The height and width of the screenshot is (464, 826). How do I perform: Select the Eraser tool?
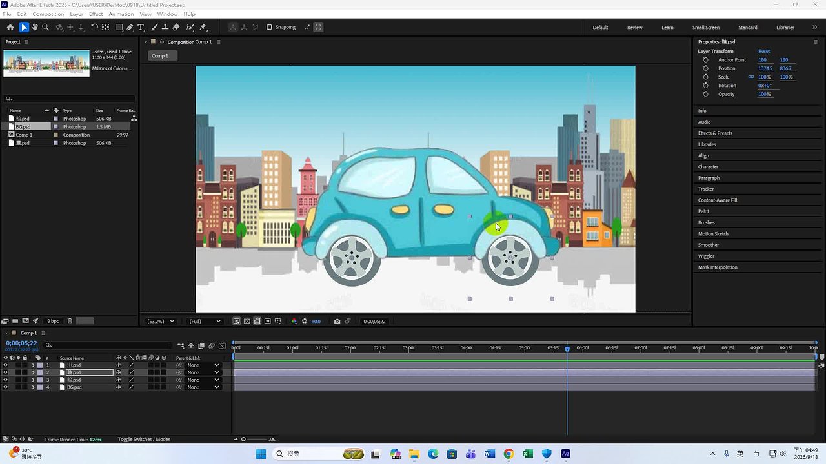click(x=176, y=27)
